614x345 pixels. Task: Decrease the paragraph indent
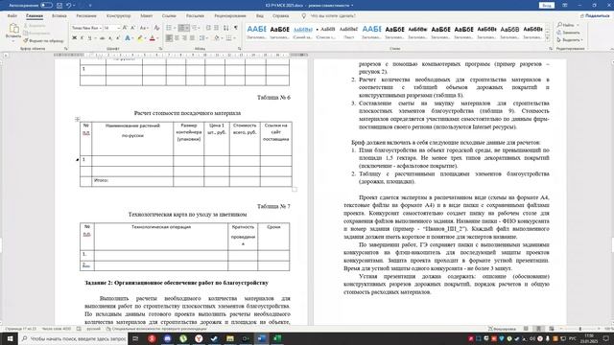point(208,28)
